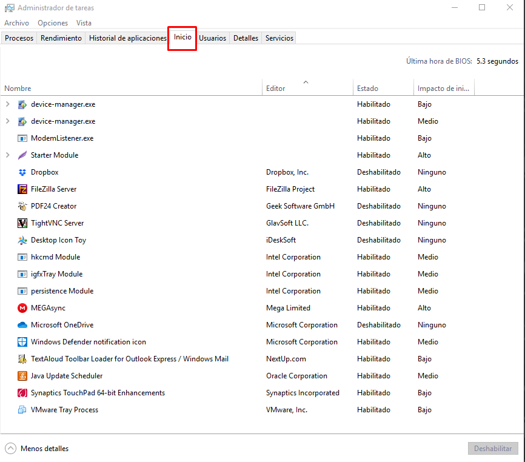Click the 5.3 segundos BIOS time value
525x462 pixels.
497,61
